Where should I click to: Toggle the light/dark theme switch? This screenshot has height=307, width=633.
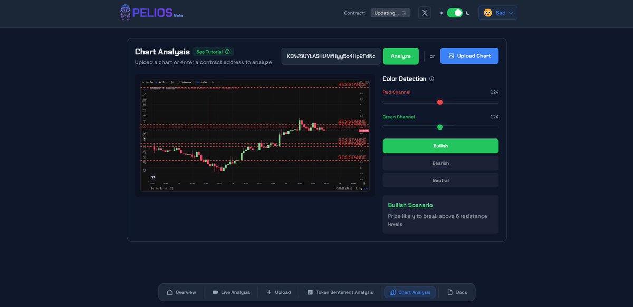pyautogui.click(x=455, y=13)
